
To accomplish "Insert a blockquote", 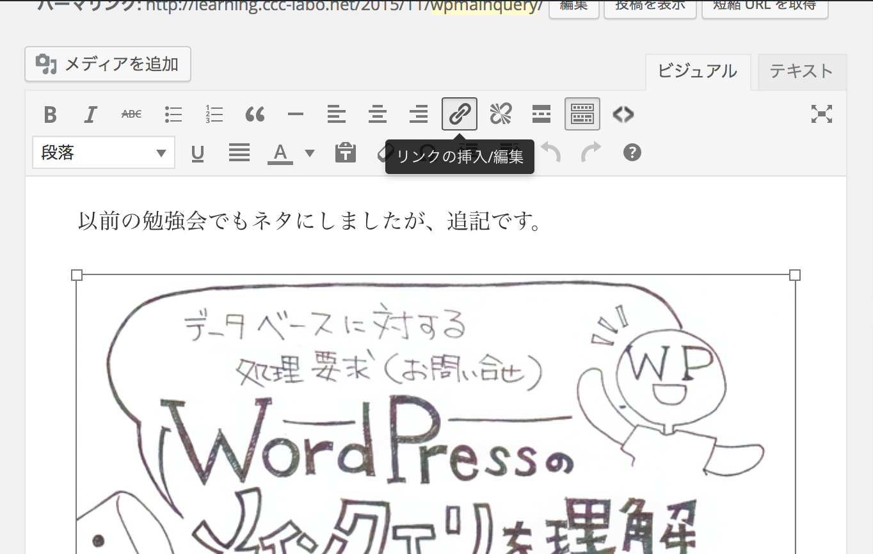I will 255,115.
